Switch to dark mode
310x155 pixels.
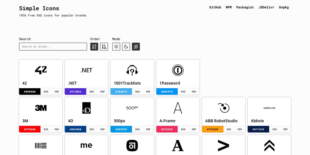(x=126, y=47)
